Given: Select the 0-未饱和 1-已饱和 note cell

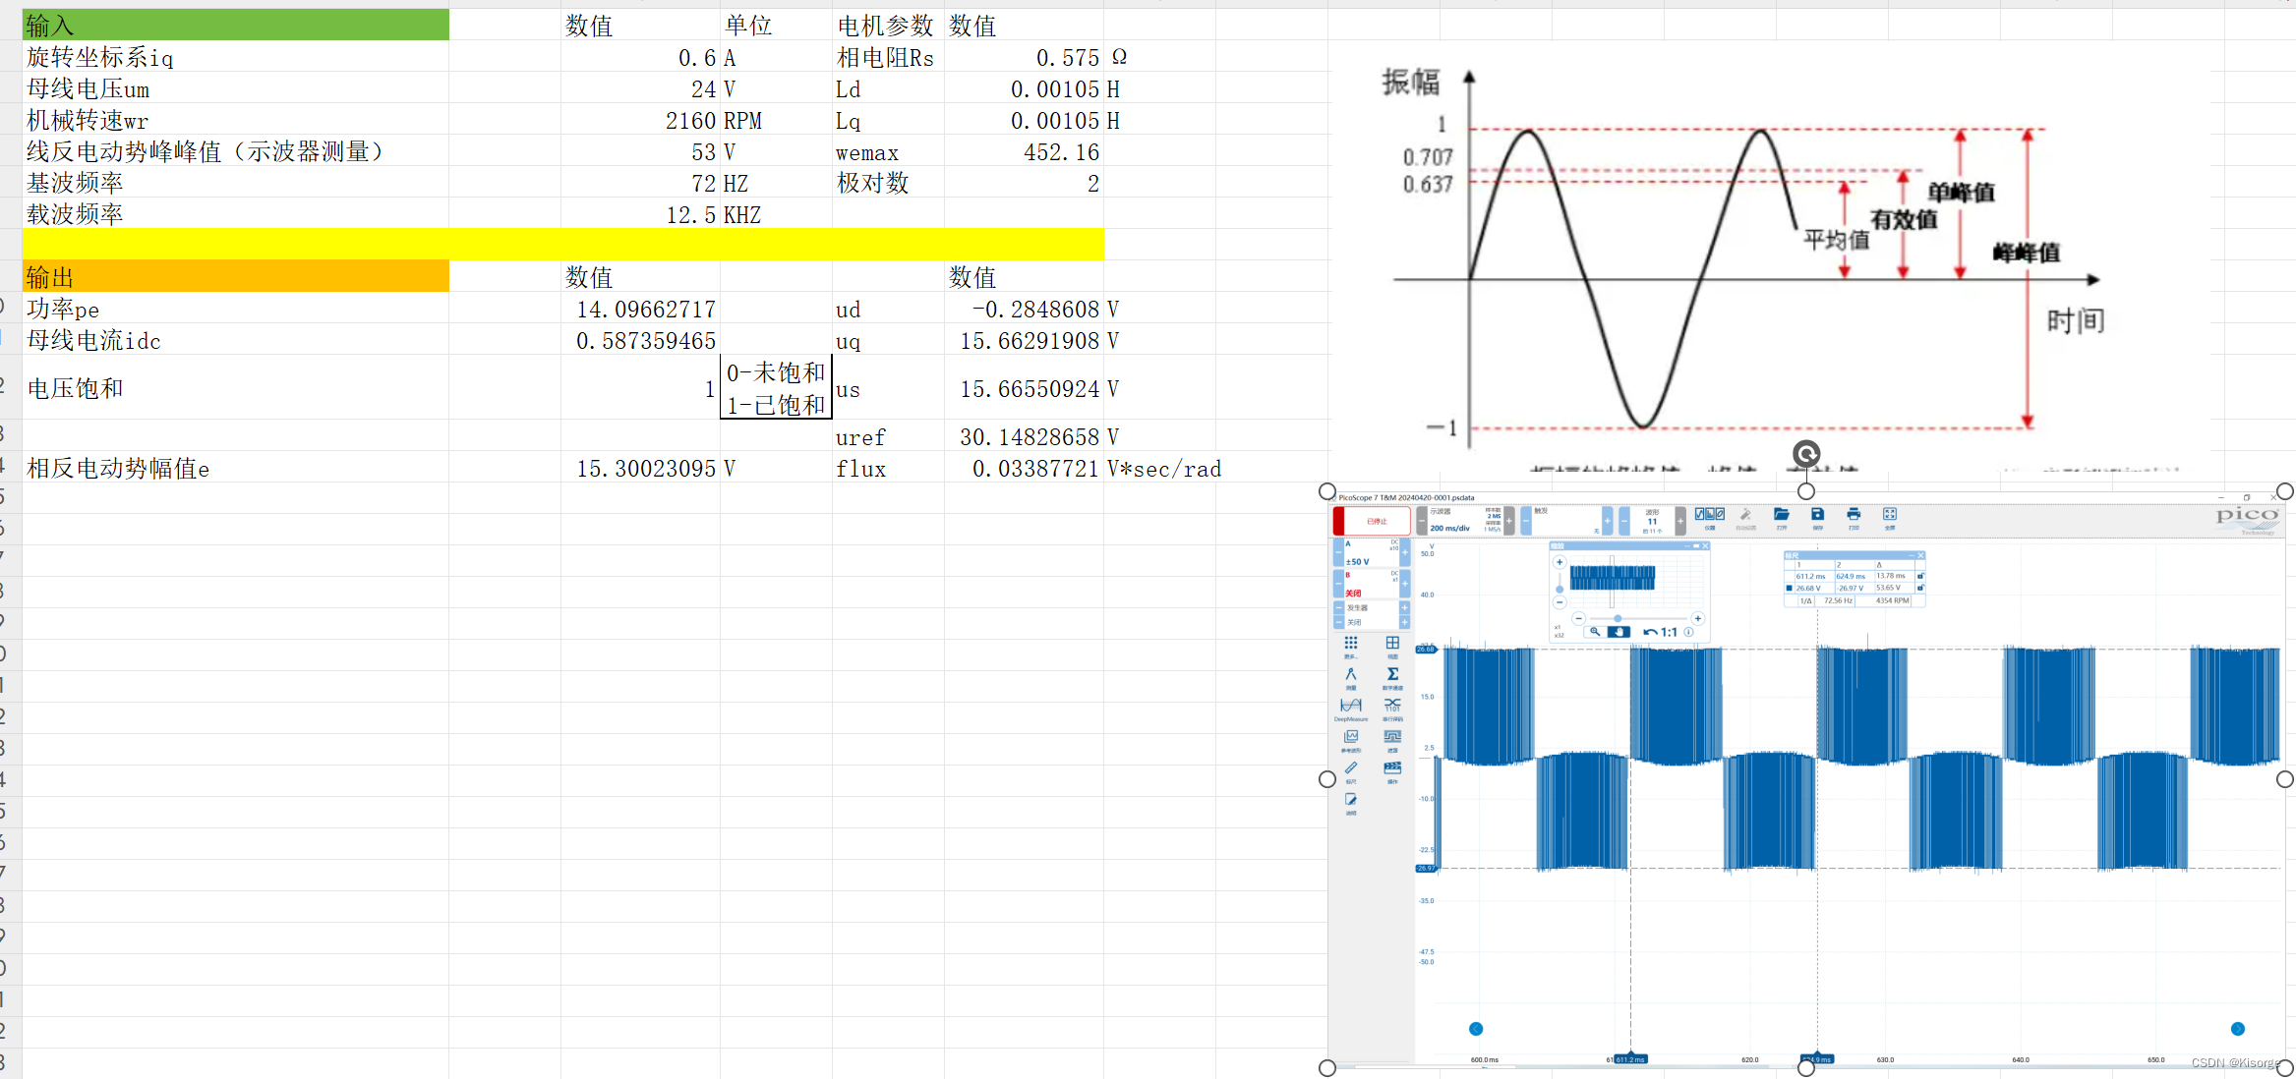Looking at the screenshot, I should [x=776, y=387].
